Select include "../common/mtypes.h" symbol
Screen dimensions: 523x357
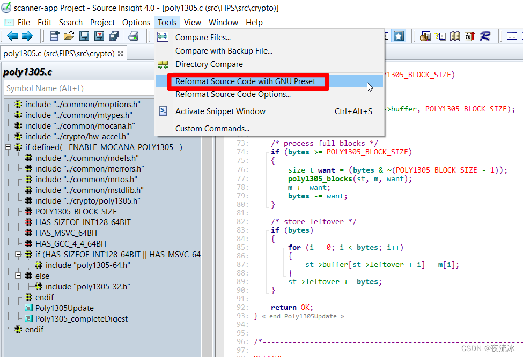tap(78, 115)
